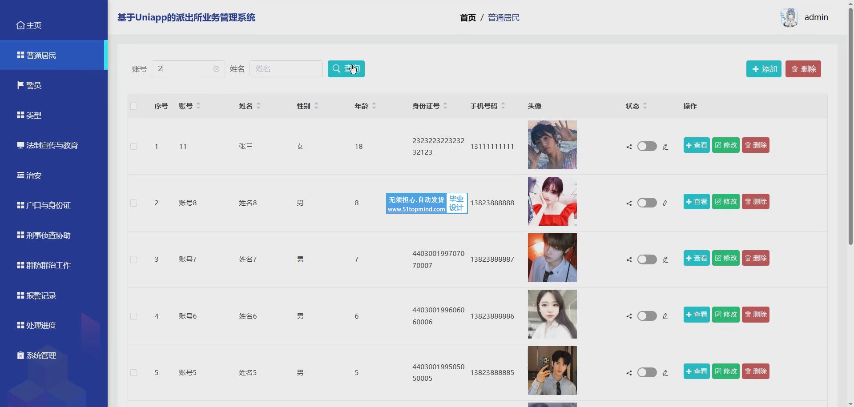This screenshot has width=854, height=407.
Task: Click the 姓名 search input field
Action: 286,69
